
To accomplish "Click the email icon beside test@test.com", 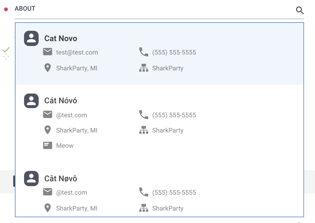I will coord(47,52).
